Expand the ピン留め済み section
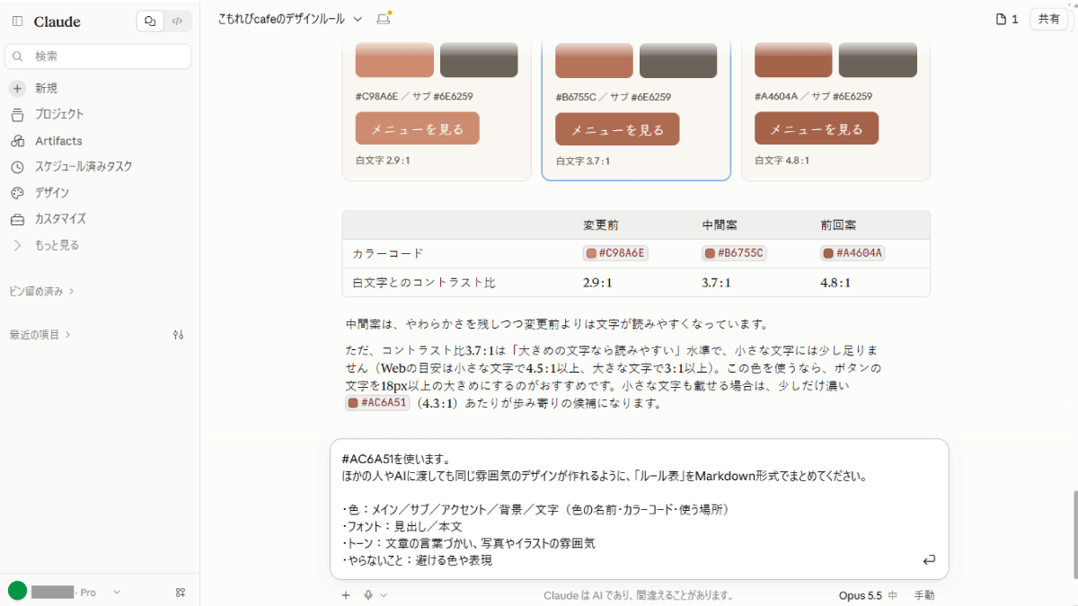Screen dimensions: 1078x606 click(x=41, y=291)
